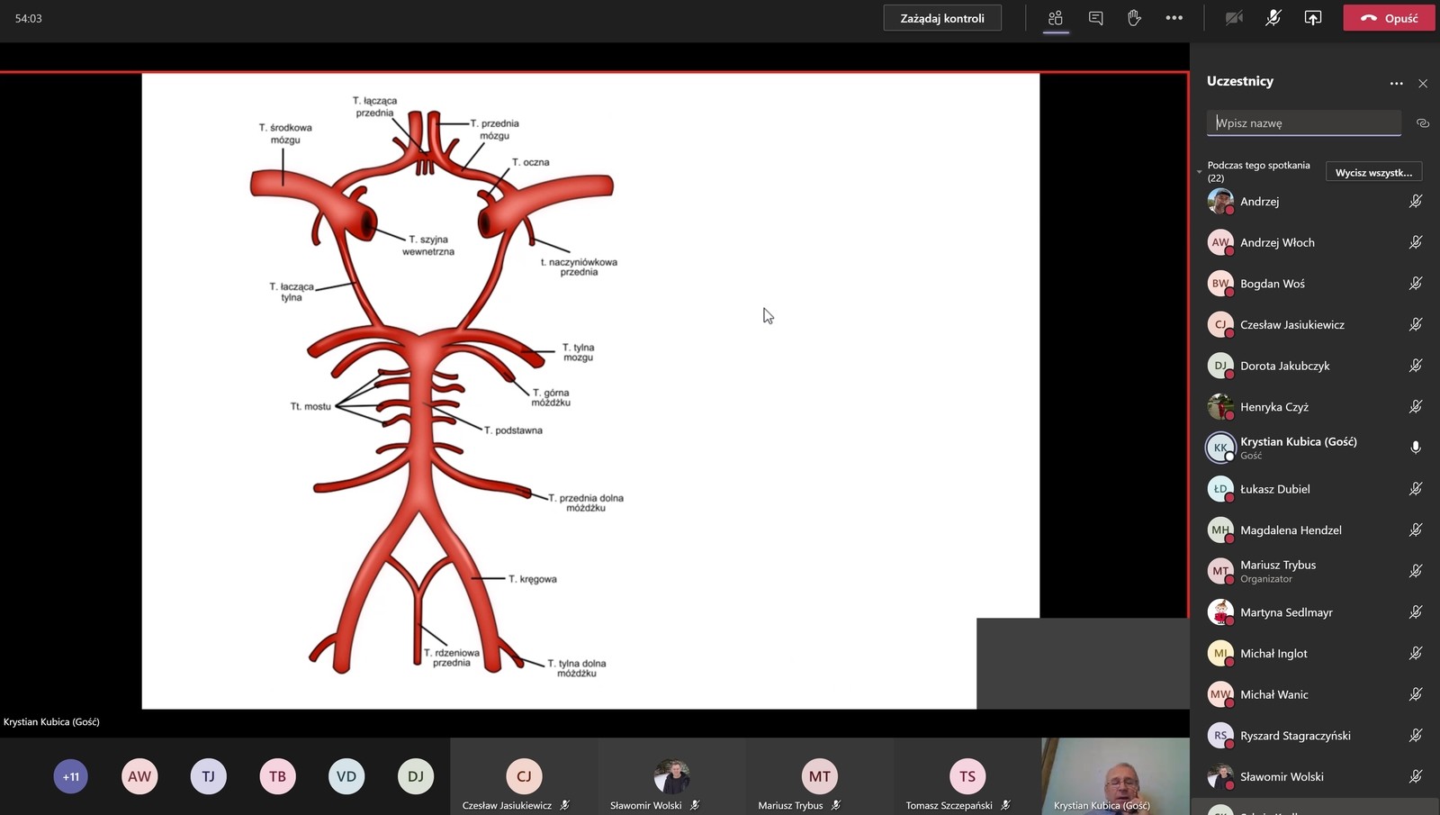Open the share content tray icon
This screenshot has height=815, width=1440.
click(x=1313, y=18)
